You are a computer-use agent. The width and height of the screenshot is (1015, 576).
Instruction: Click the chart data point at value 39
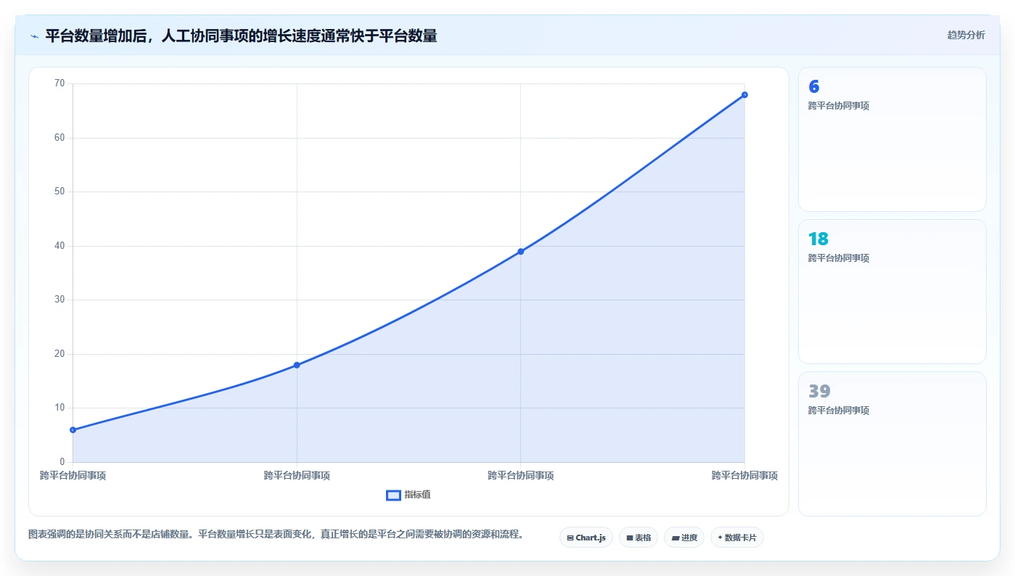521,252
